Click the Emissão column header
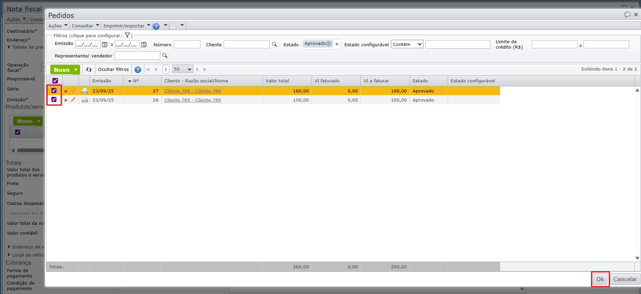Image resolution: width=641 pixels, height=294 pixels. click(x=106, y=81)
